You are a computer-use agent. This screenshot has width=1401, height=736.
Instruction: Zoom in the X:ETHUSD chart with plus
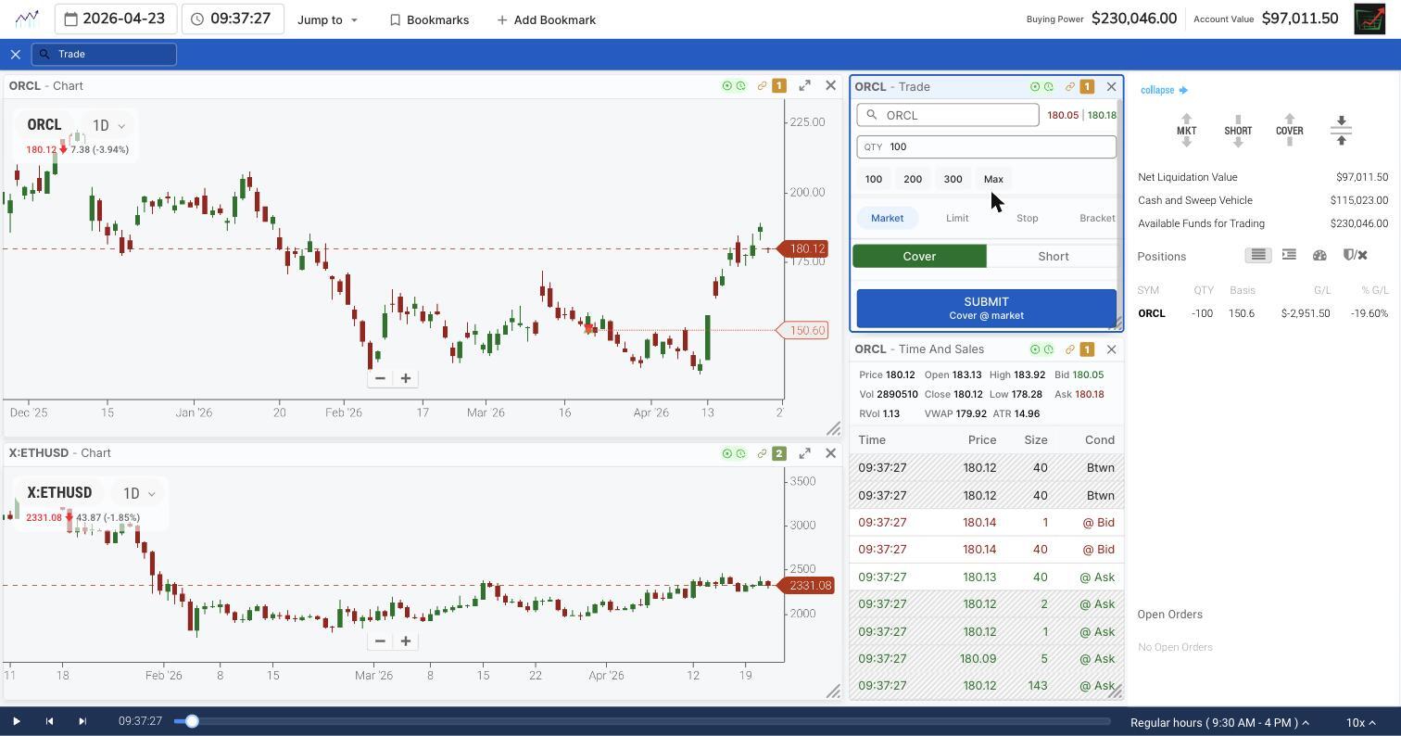coord(406,641)
